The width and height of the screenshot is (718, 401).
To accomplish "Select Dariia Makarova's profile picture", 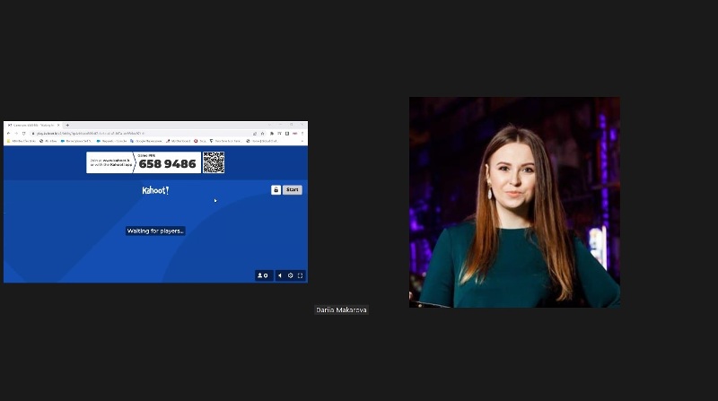I will tap(514, 202).
